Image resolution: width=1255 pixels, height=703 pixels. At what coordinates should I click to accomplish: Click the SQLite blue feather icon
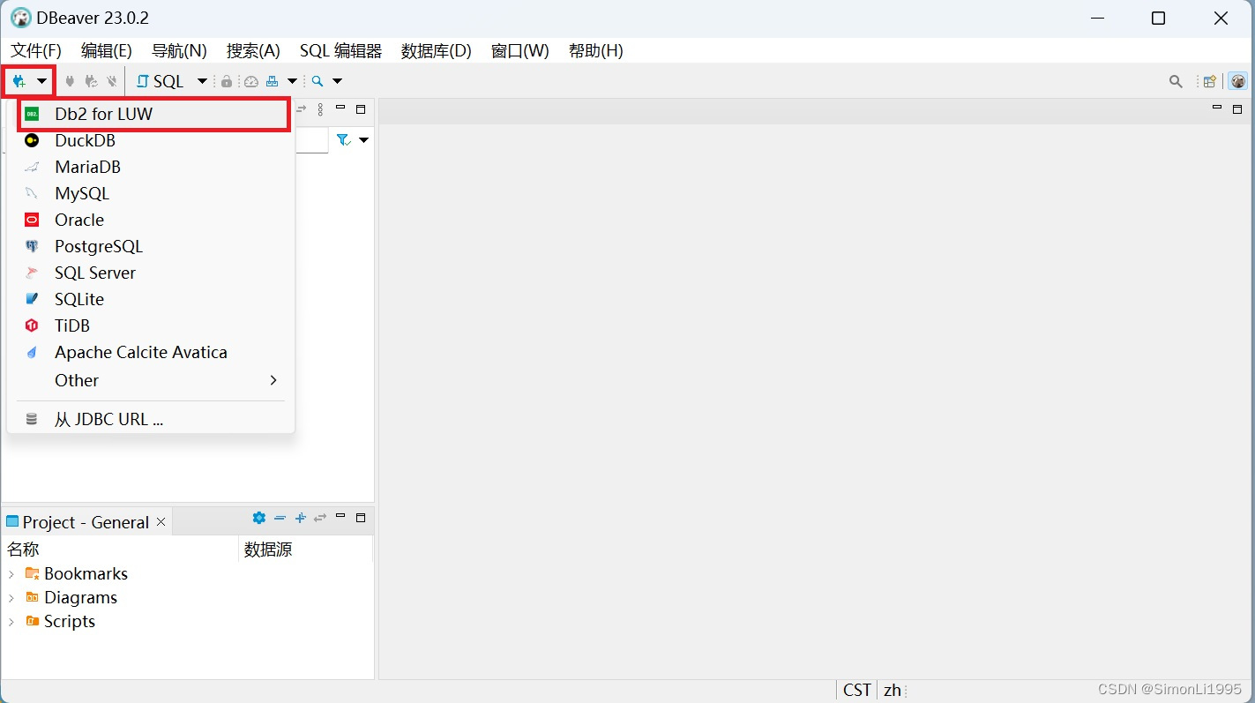tap(32, 299)
